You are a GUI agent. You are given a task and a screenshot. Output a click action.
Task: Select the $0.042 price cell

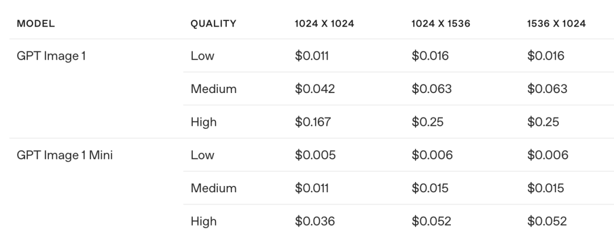pyautogui.click(x=315, y=89)
